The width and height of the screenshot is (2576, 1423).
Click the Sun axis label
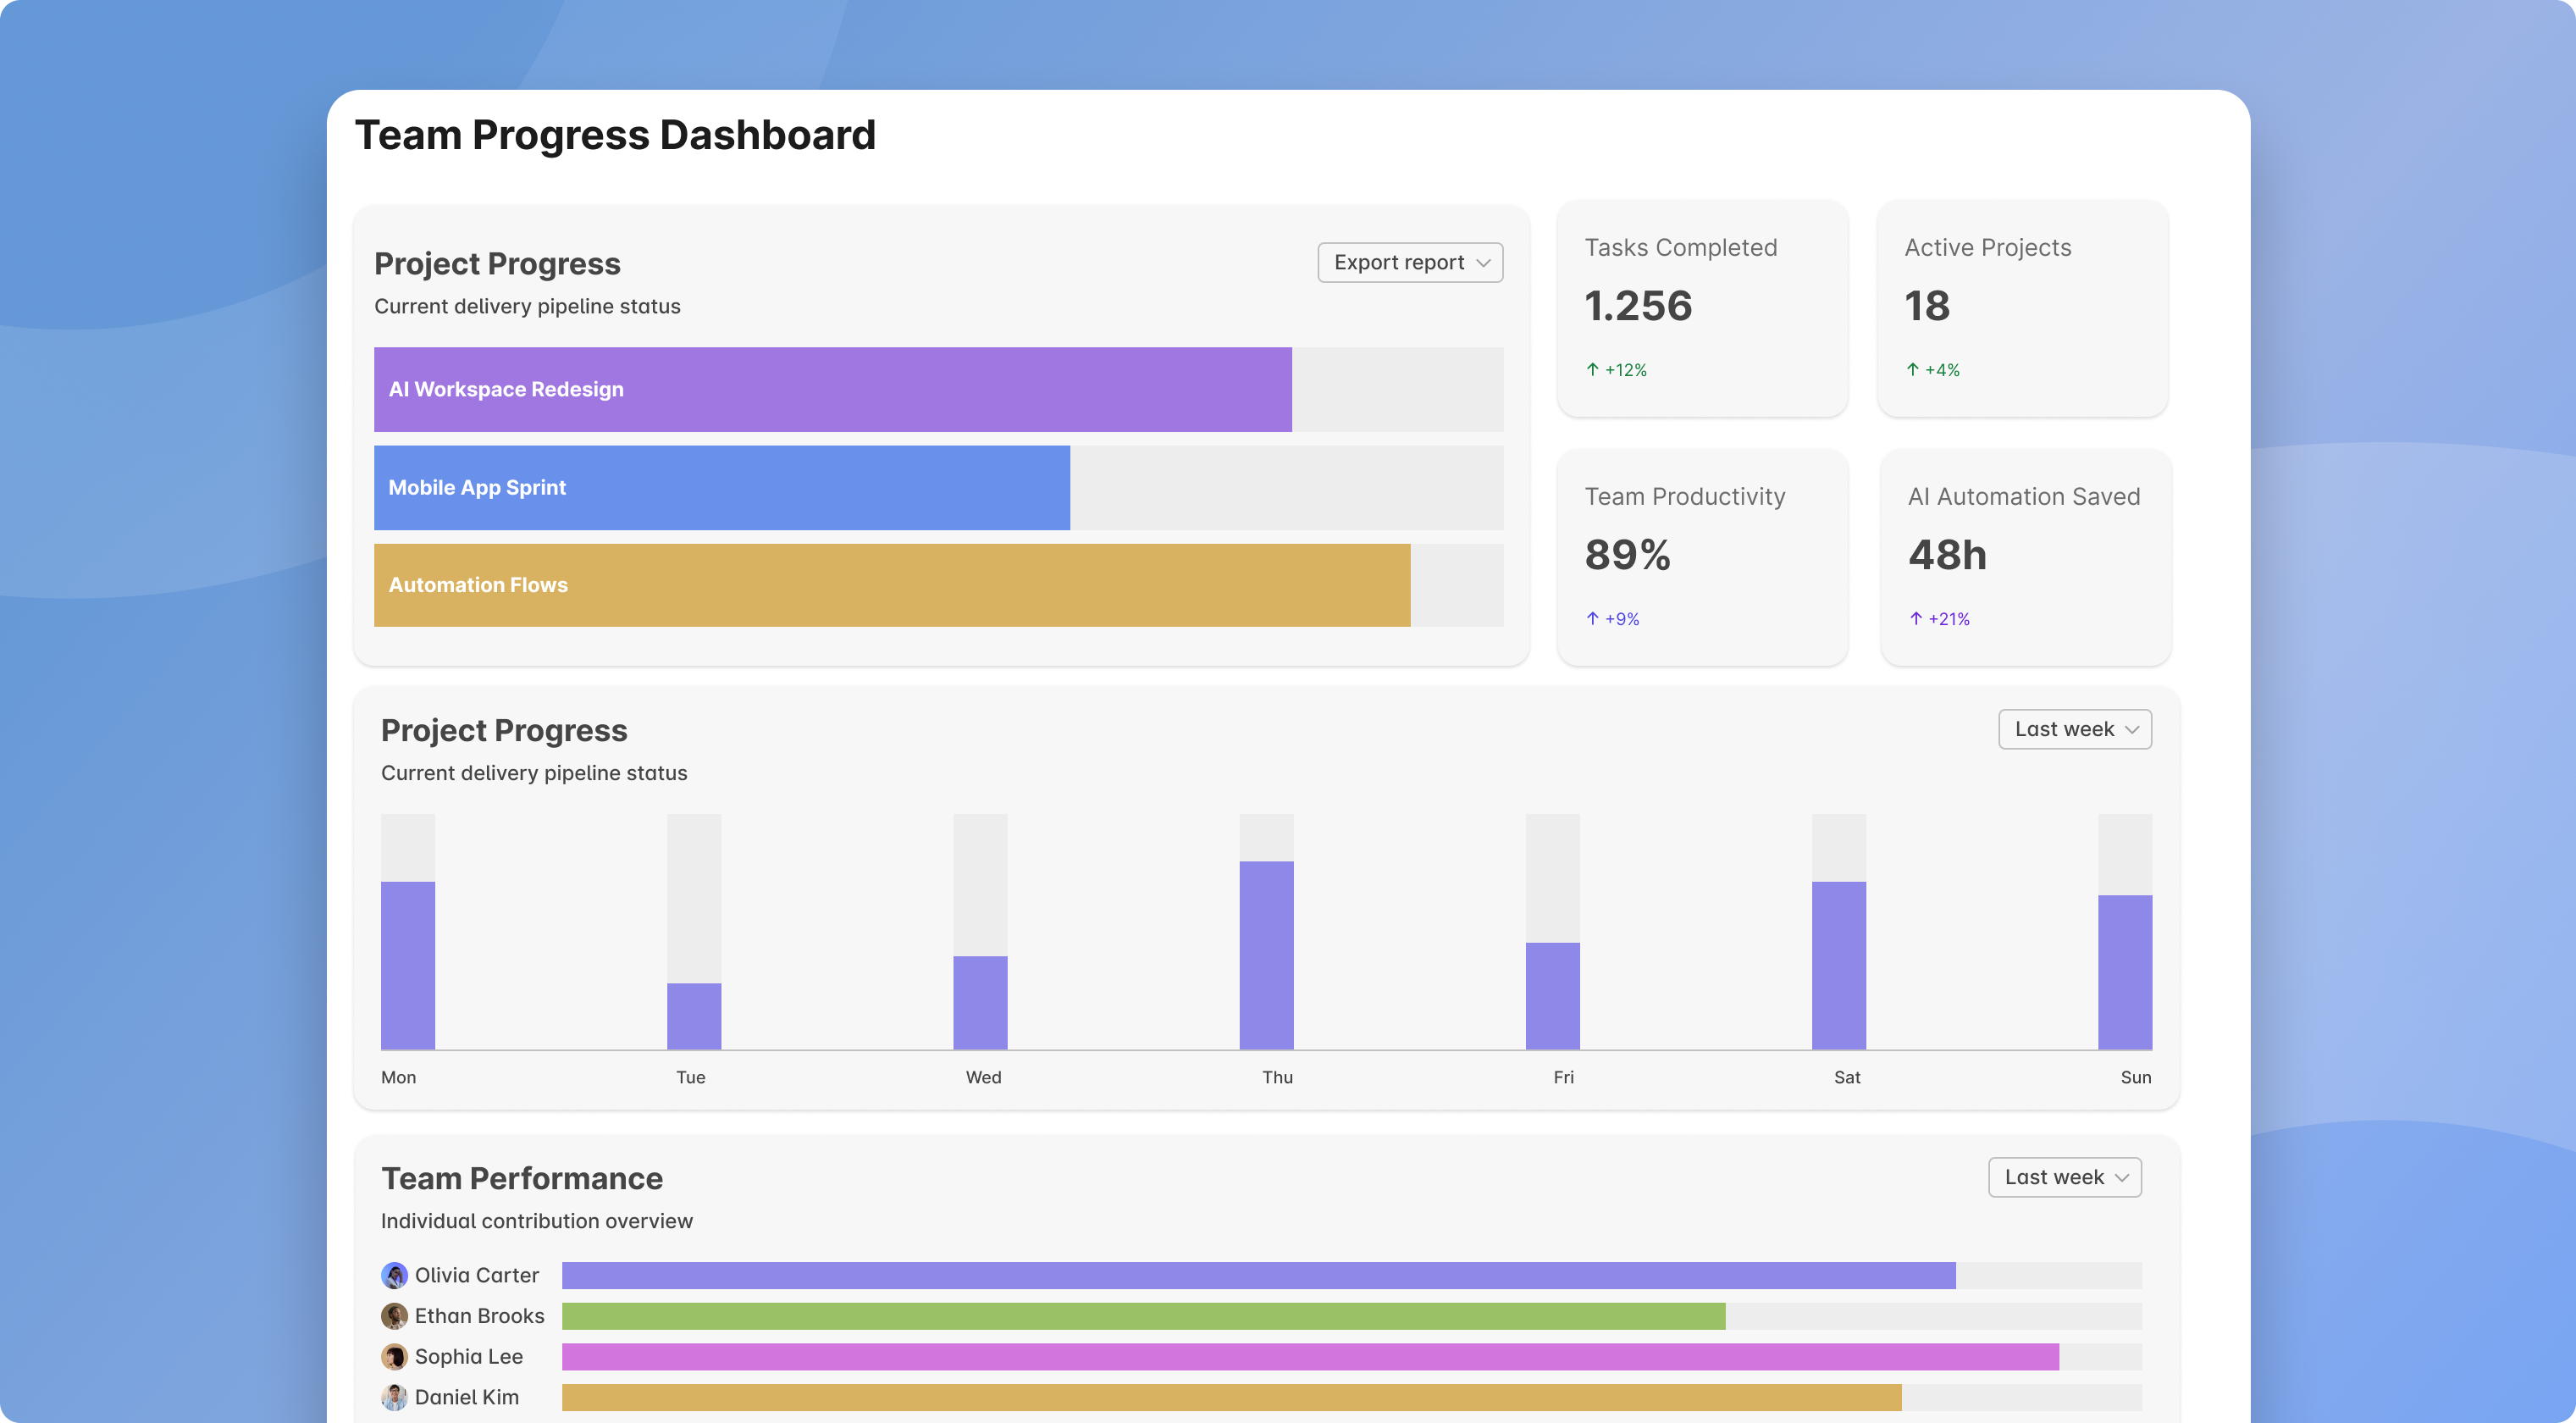pyautogui.click(x=2136, y=1077)
